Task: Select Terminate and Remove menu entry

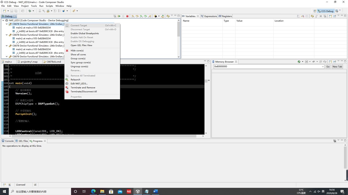Action: tap(83, 87)
